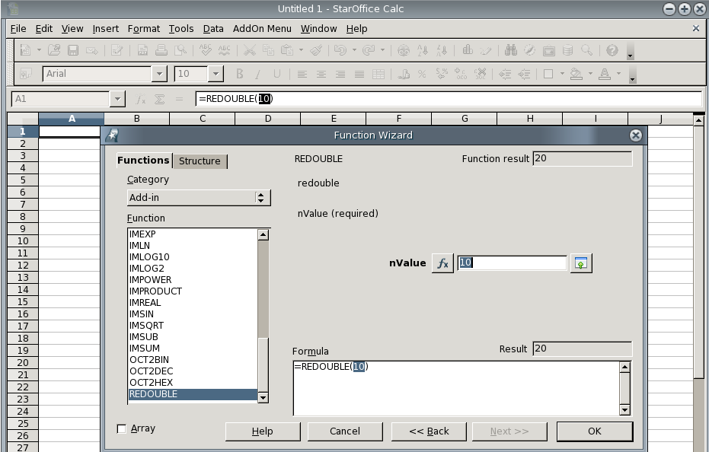Switch to the Structure tab
The height and width of the screenshot is (452, 709).
[x=200, y=161]
